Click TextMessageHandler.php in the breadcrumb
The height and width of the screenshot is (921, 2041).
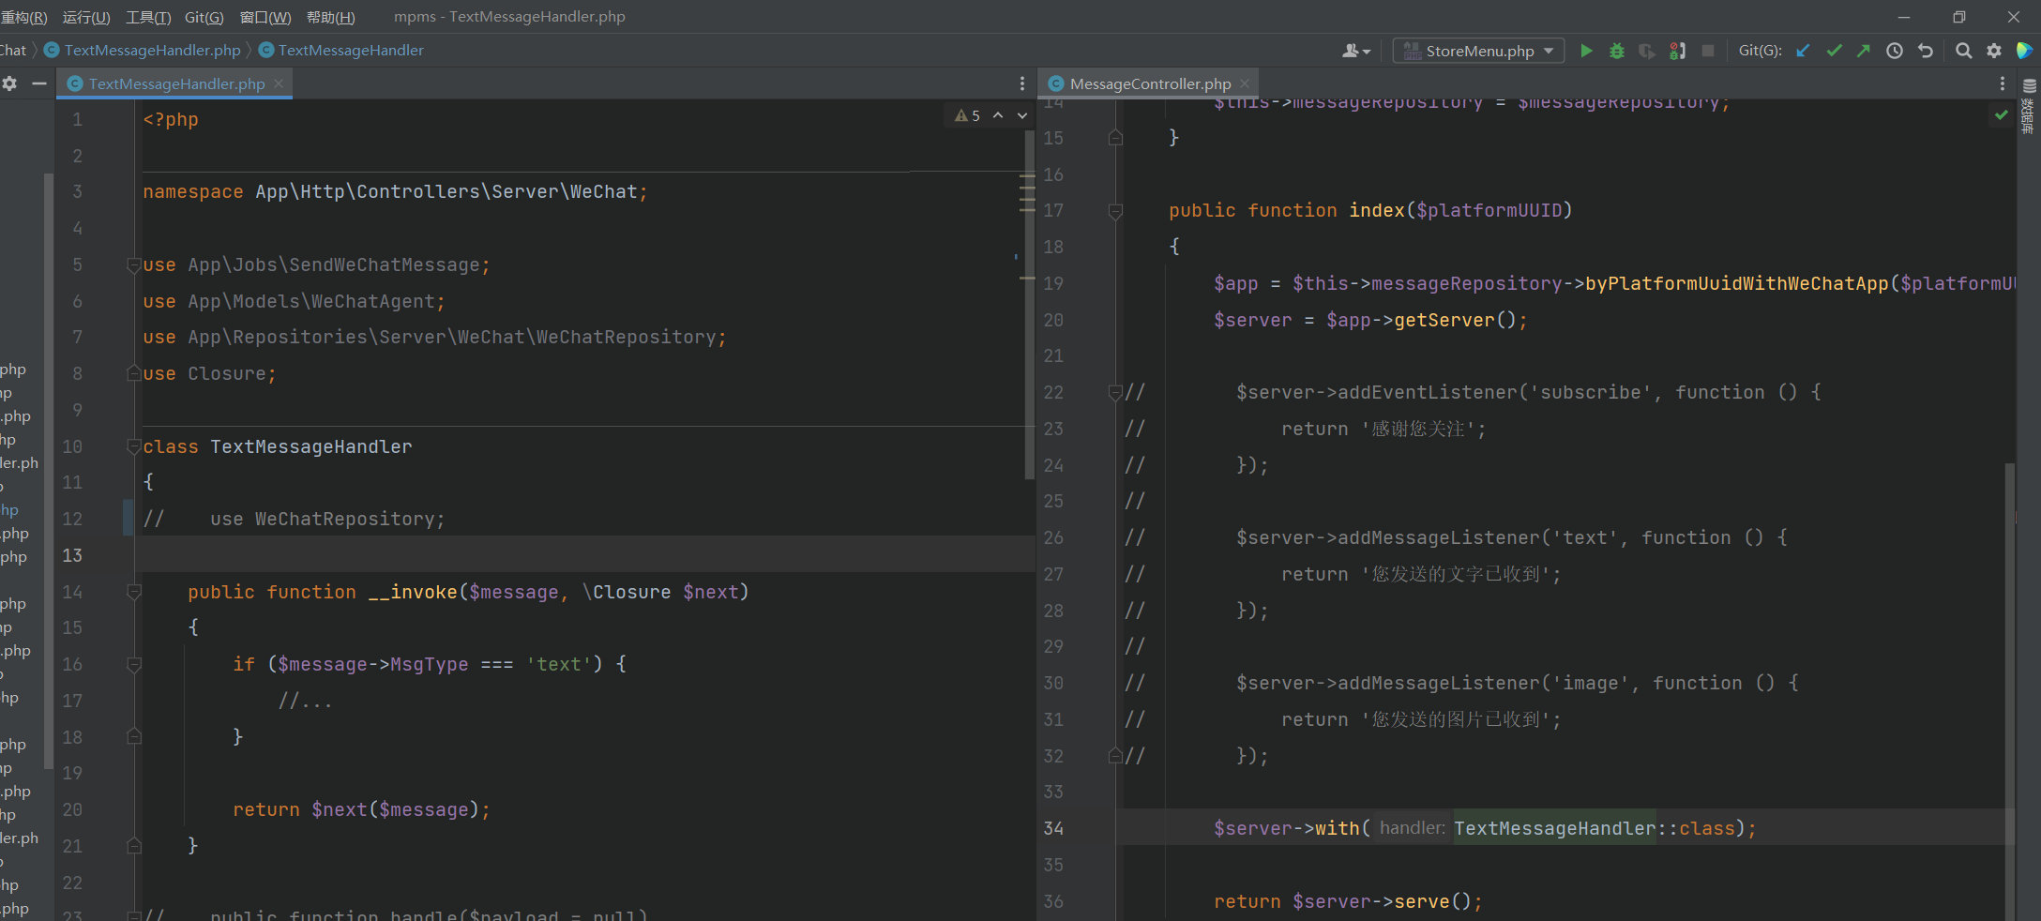(143, 51)
